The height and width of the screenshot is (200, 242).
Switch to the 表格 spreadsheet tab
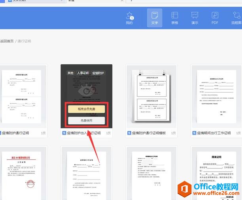174,18
